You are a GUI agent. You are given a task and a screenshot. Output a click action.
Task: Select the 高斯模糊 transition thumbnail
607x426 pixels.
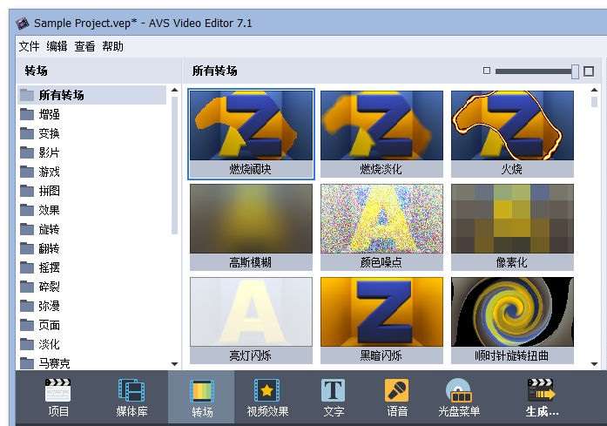point(251,227)
